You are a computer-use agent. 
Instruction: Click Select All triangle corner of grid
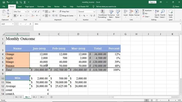point(3,34)
